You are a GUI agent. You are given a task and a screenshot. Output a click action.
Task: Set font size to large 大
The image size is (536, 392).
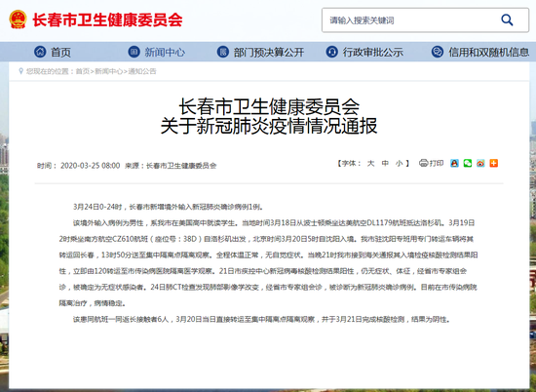tap(370, 164)
